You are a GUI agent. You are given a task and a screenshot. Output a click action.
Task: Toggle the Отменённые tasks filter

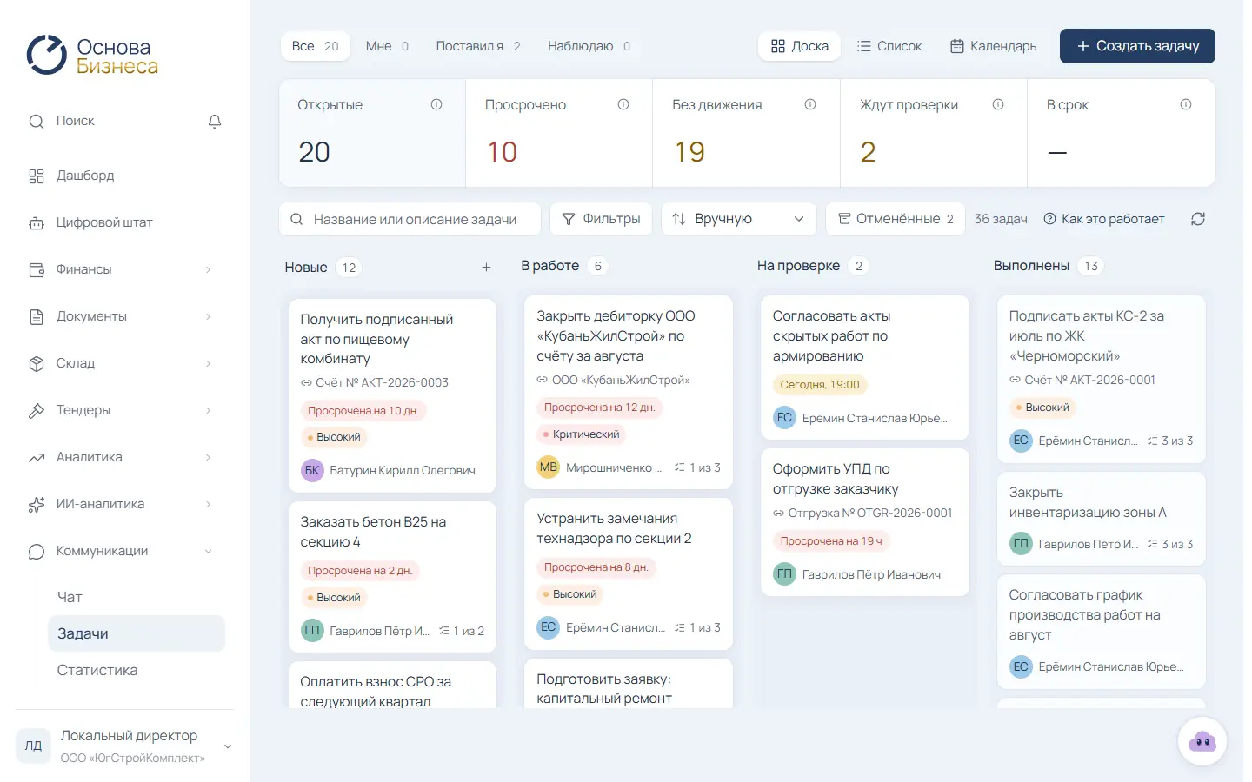[x=896, y=219]
